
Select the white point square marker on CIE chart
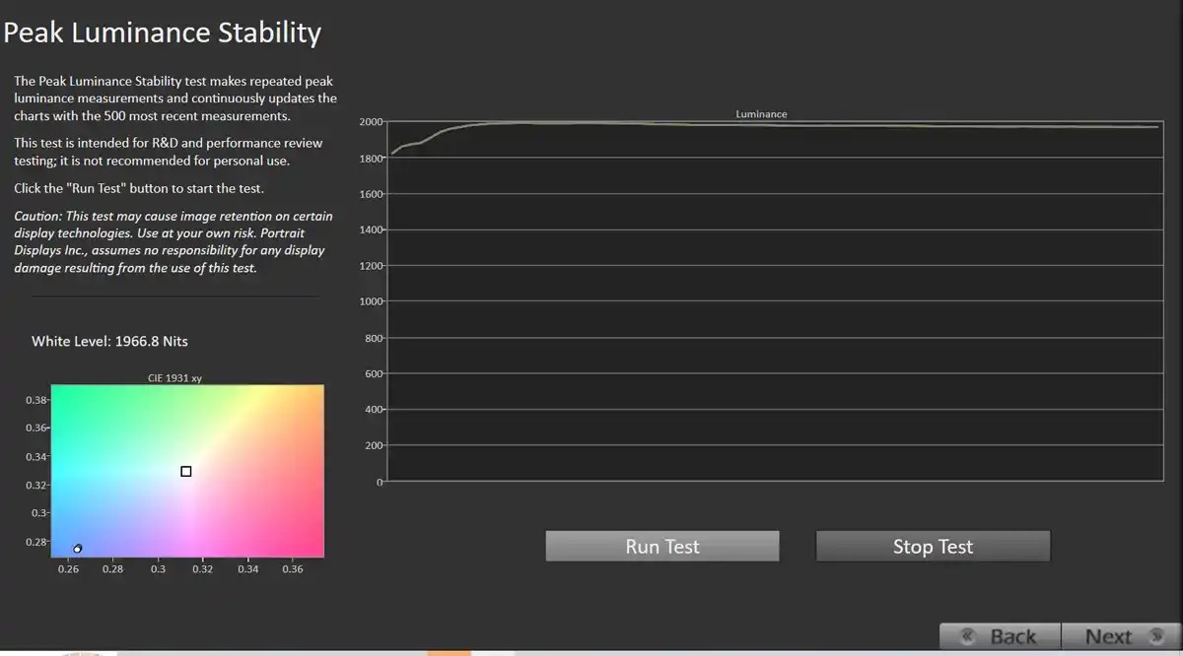click(185, 471)
